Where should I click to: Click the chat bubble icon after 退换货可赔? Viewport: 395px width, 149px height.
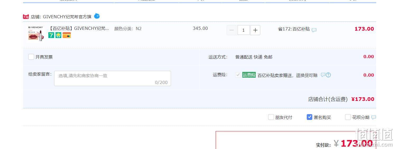coord(323,75)
